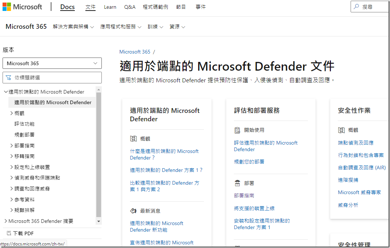390x248 pixels.
Task: Open 適用於端點的 Defender 方案 1? link
Action: [x=166, y=170]
